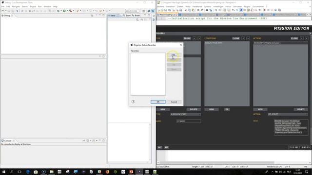Click the Redo arrow in the Notepad++ toolbar
Screen dimensions: 312x175
[202, 10]
